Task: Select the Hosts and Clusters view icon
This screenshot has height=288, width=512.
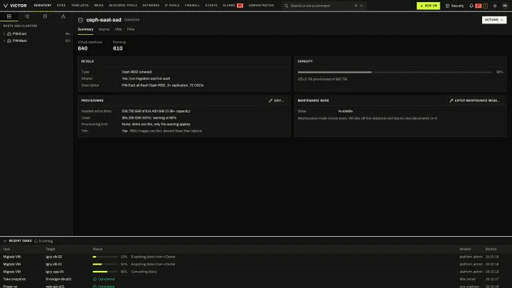Action: pos(9,16)
